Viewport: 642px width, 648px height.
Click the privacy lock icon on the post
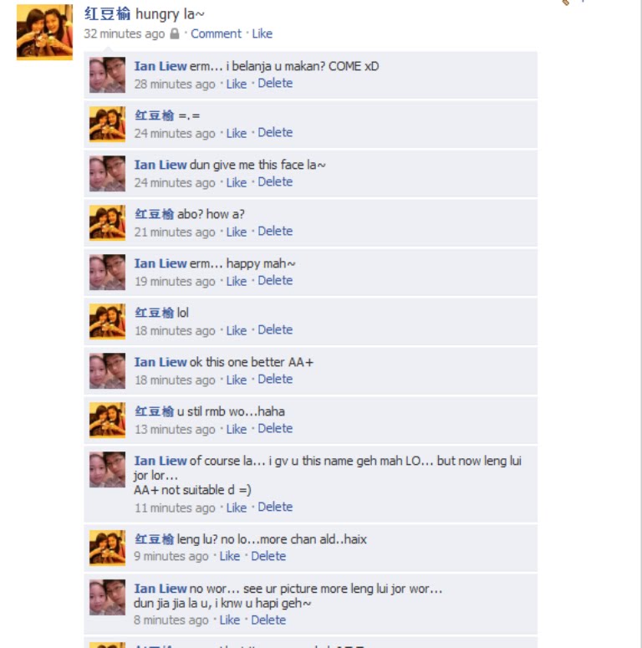tap(175, 33)
